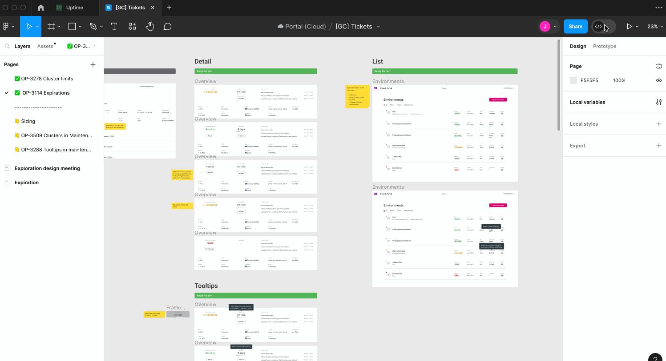Open the 23% zoom dropdown
The width and height of the screenshot is (666, 361).
point(655,27)
